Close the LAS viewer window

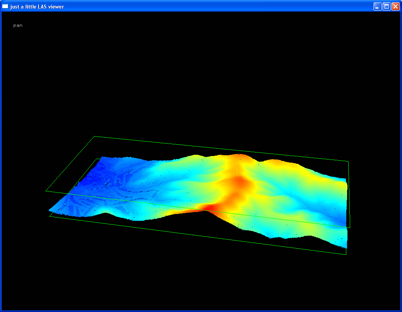click(x=395, y=6)
